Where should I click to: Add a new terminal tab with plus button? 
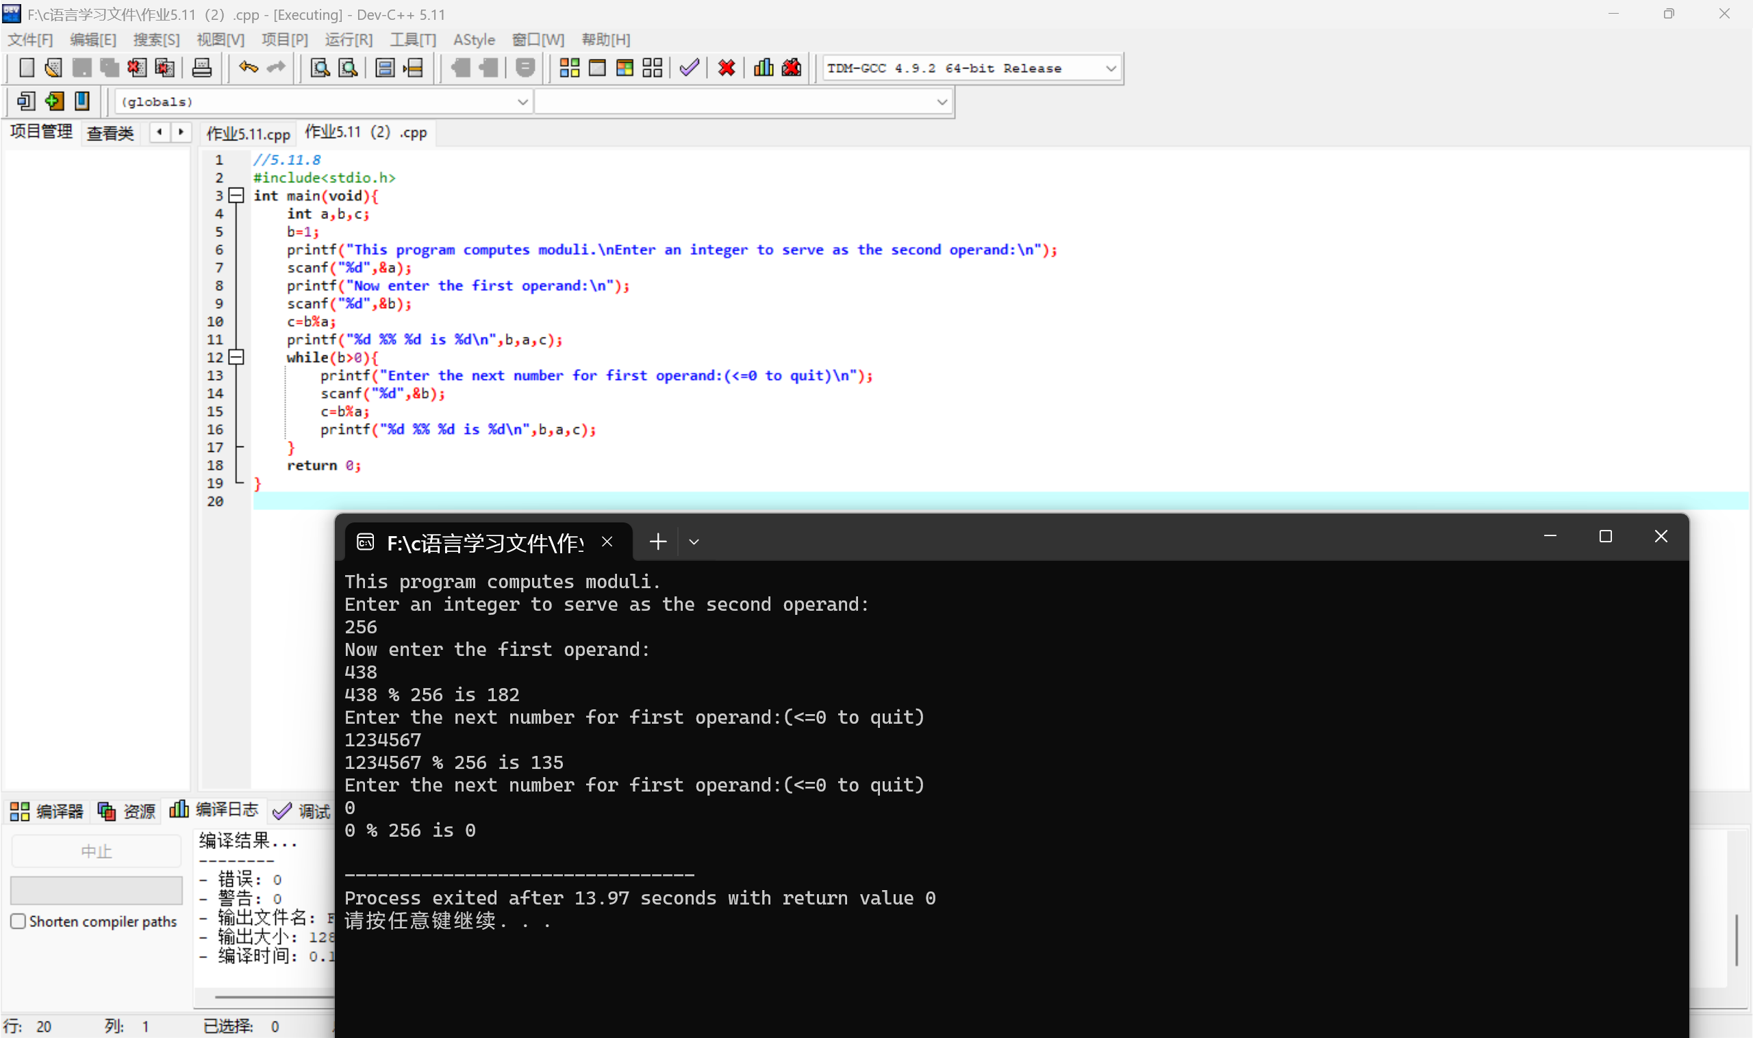coord(657,542)
